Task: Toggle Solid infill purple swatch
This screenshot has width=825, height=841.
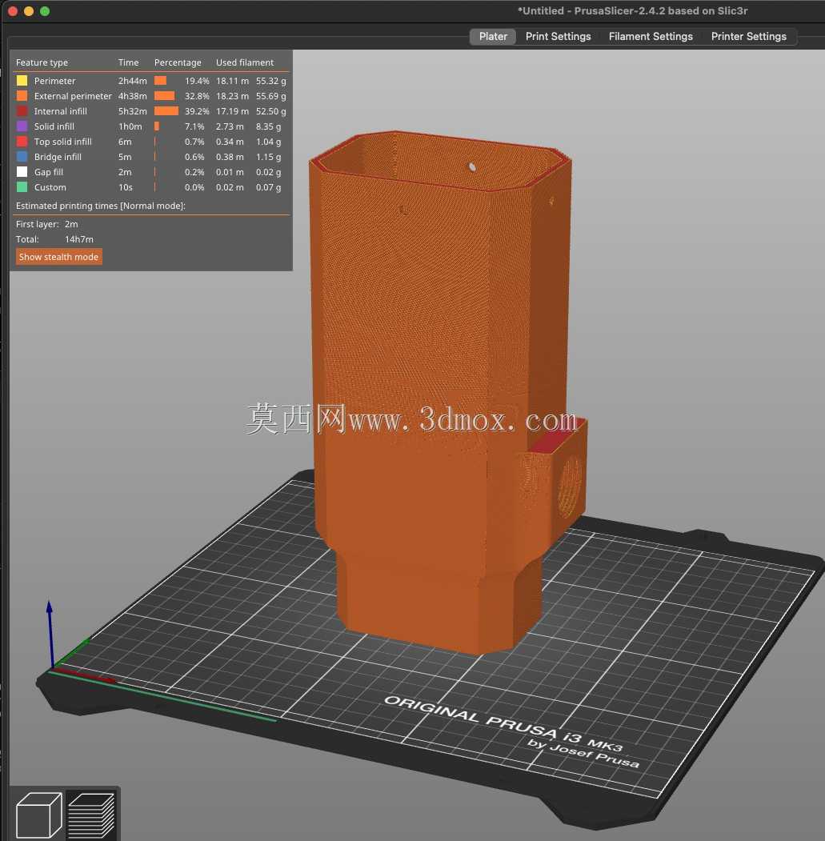Action: click(x=22, y=126)
